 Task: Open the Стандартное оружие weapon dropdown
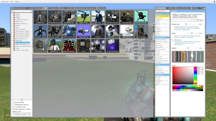(22, 114)
